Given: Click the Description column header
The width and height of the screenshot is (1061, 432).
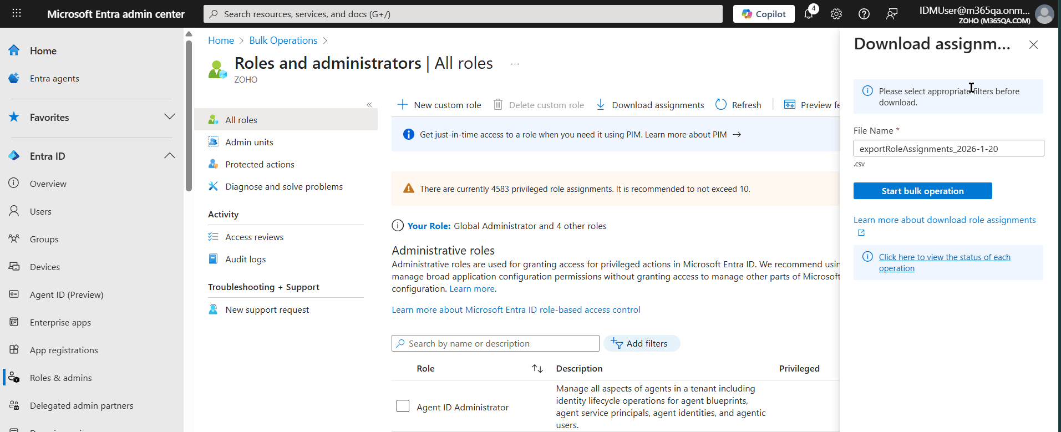Looking at the screenshot, I should point(579,368).
